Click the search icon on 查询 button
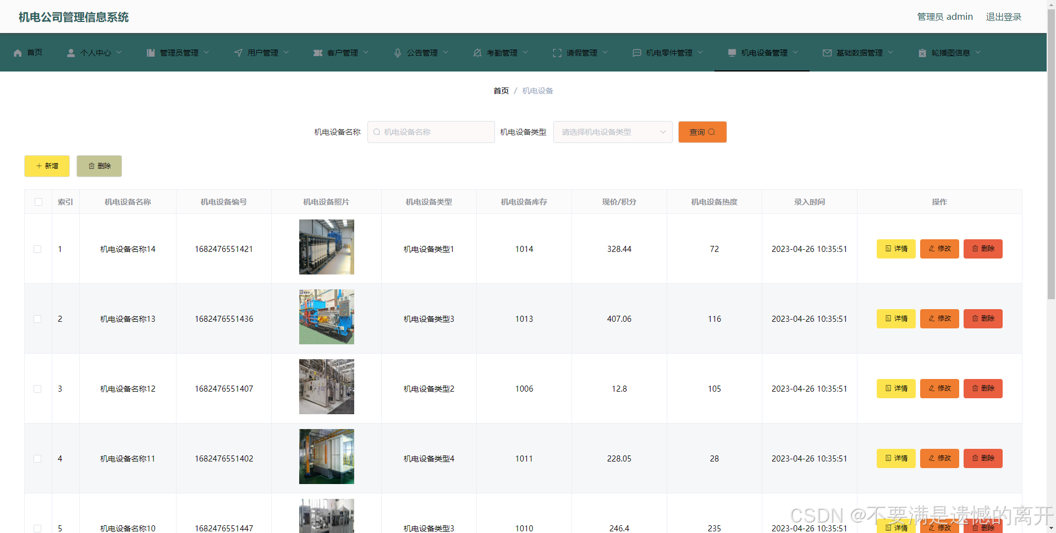The height and width of the screenshot is (533, 1056). click(x=712, y=132)
